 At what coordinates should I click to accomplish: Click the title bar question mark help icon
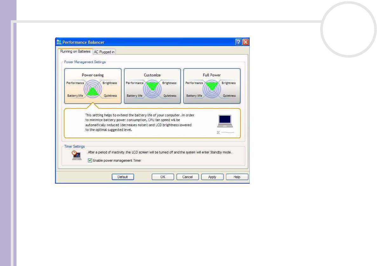tap(238, 42)
